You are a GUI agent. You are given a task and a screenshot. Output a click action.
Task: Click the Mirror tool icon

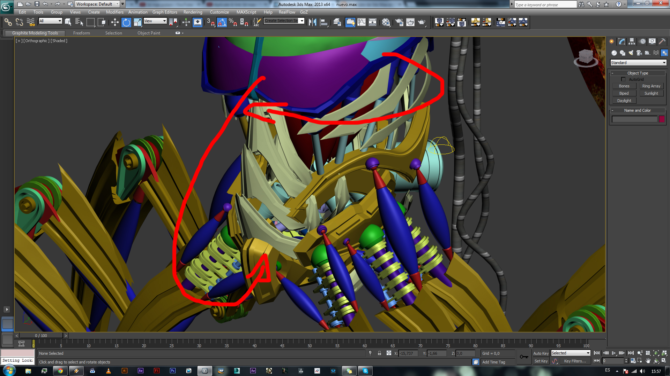(312, 23)
